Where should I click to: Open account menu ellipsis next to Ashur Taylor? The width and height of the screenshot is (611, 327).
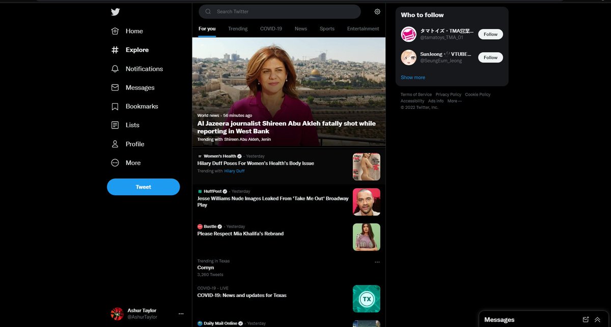point(181,314)
